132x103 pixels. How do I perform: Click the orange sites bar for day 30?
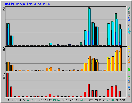coord(121,59)
